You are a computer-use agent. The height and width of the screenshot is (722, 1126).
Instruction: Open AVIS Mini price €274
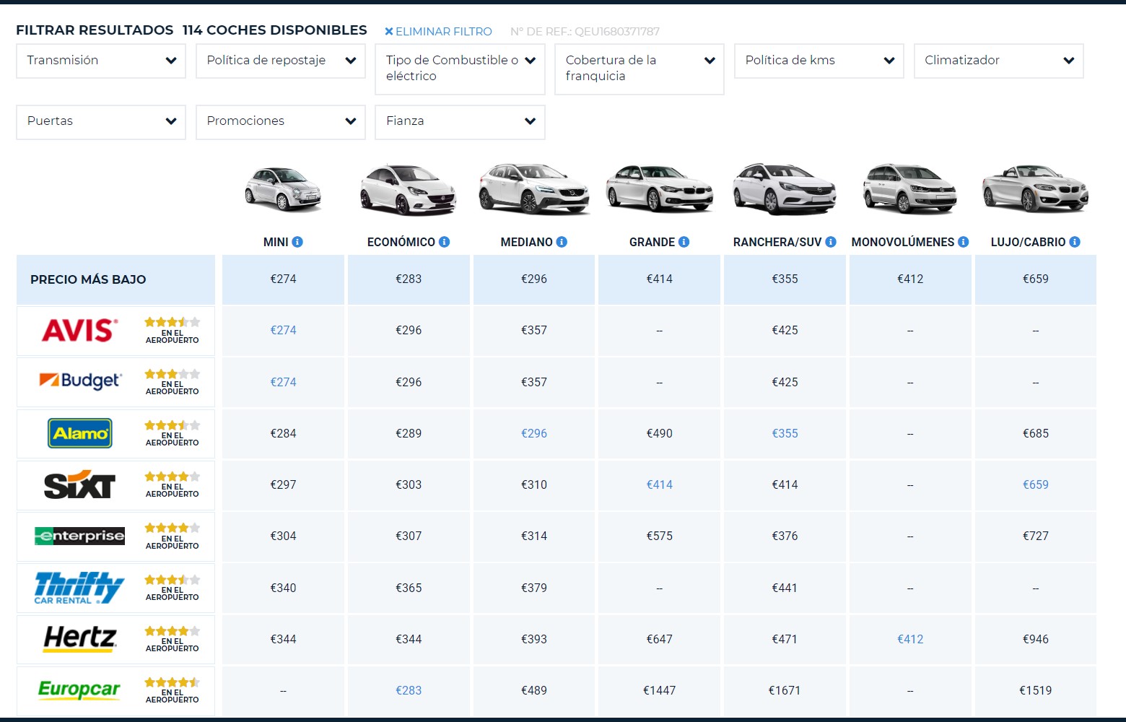(283, 330)
